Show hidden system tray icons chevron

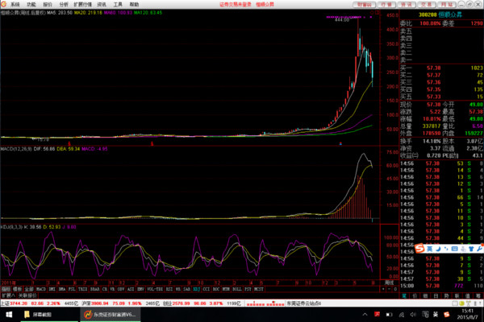[365, 315]
